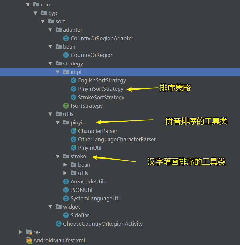The image size is (240, 245).
Task: Click the stroke package folder icon
Action: (x=66, y=156)
